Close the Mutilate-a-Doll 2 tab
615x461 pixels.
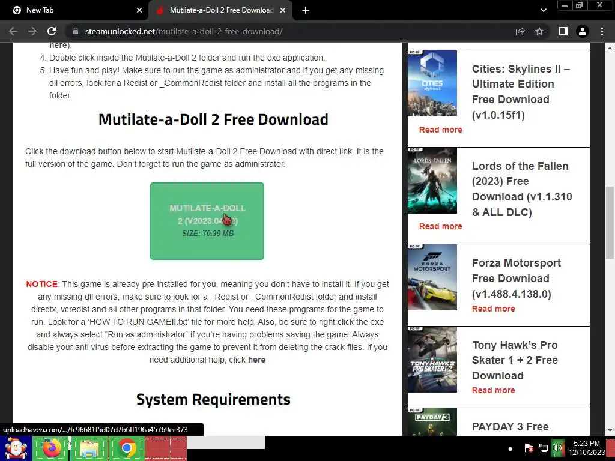coord(283,10)
